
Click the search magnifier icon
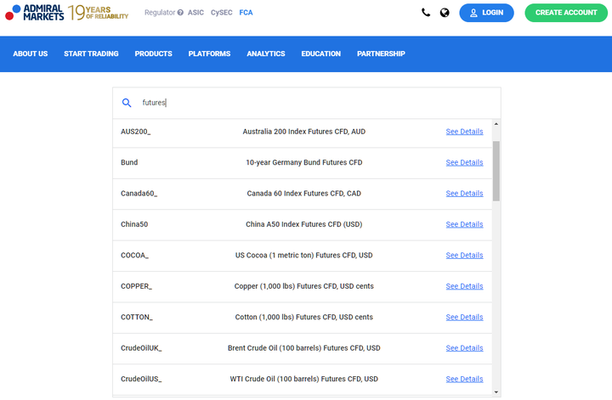click(127, 103)
